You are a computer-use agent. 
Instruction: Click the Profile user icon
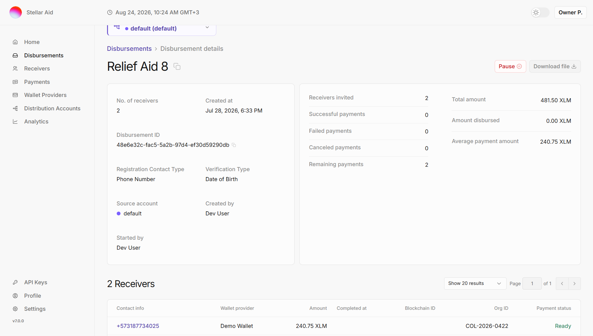click(x=15, y=296)
